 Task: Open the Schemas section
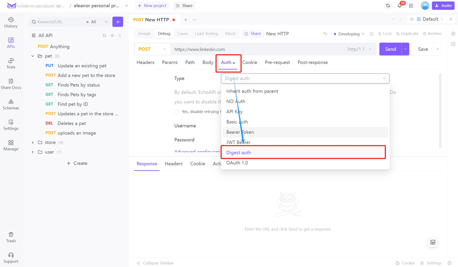[x=11, y=104]
